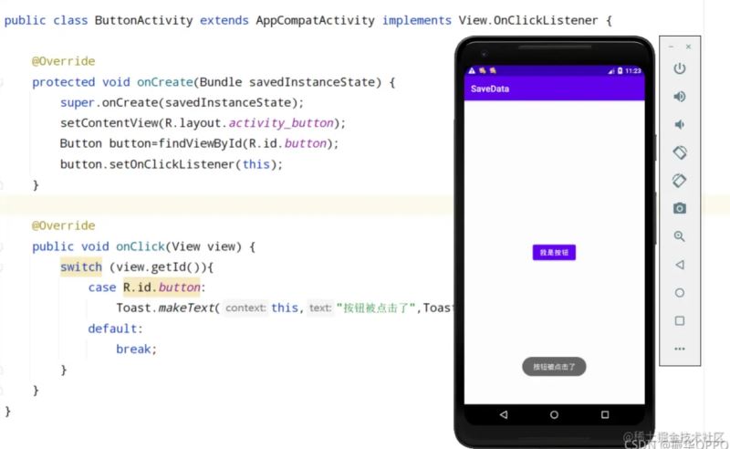Viewport: 730px width, 449px height.
Task: Tap the purple button in the app
Action: tap(554, 253)
